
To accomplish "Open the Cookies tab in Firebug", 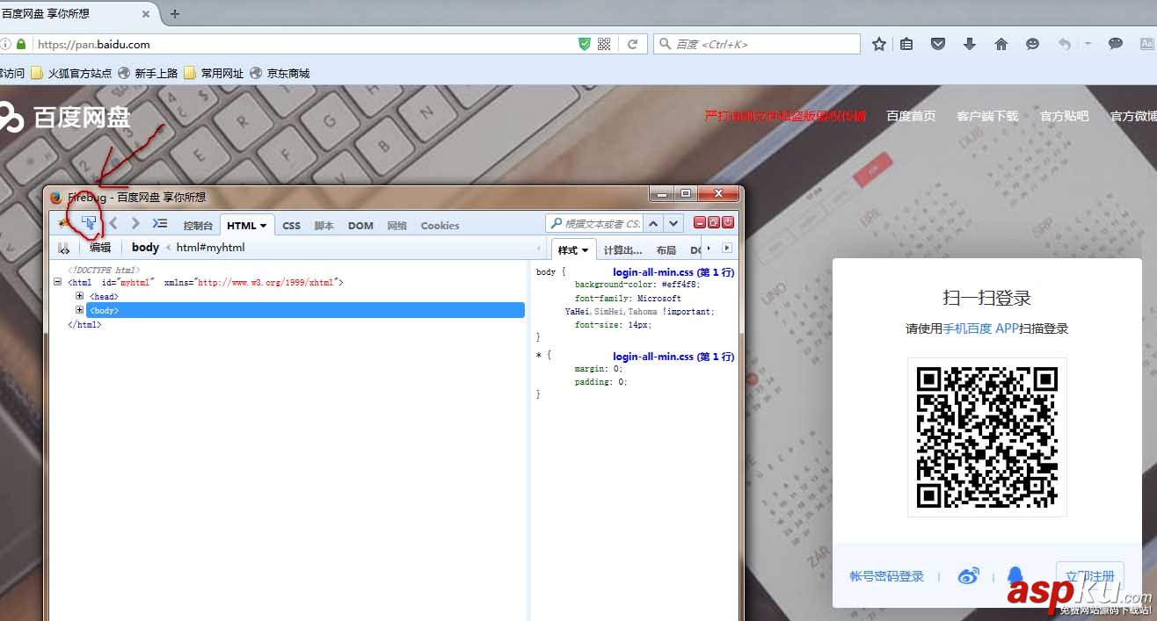I will 439,225.
